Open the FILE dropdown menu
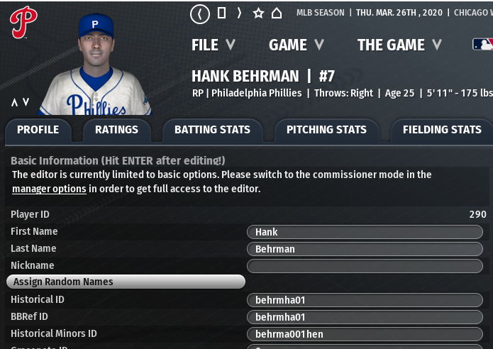493x349 pixels. click(213, 45)
